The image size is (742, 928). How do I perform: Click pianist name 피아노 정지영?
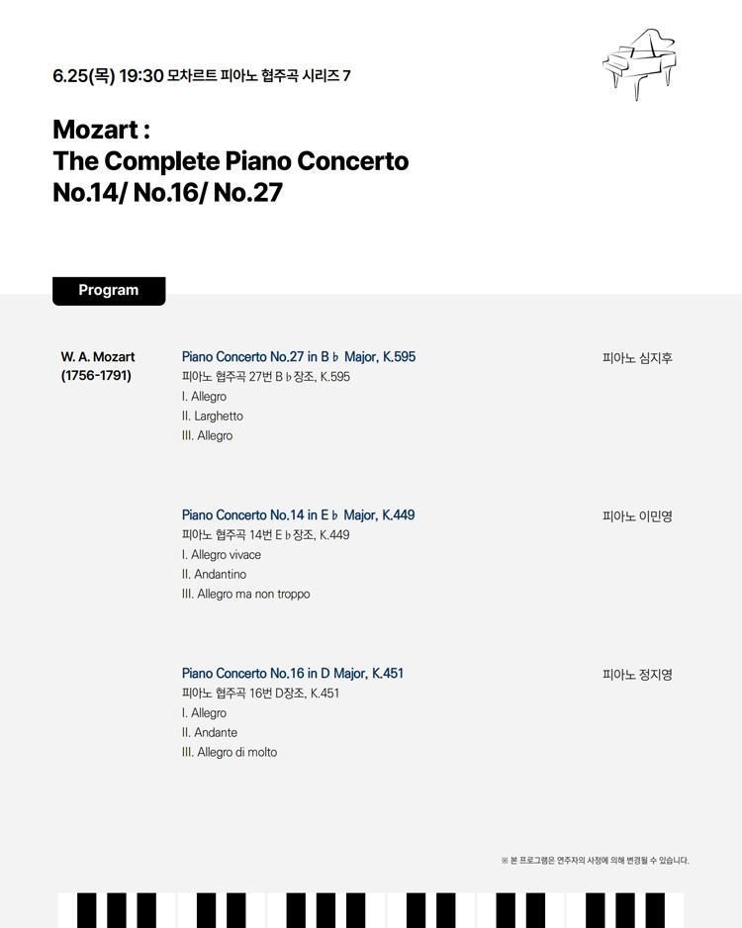[637, 675]
